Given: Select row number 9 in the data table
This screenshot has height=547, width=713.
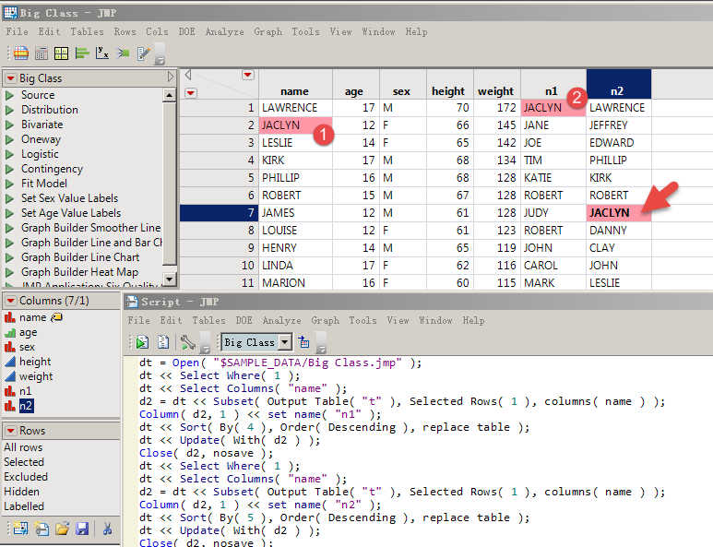Looking at the screenshot, I should click(x=249, y=248).
